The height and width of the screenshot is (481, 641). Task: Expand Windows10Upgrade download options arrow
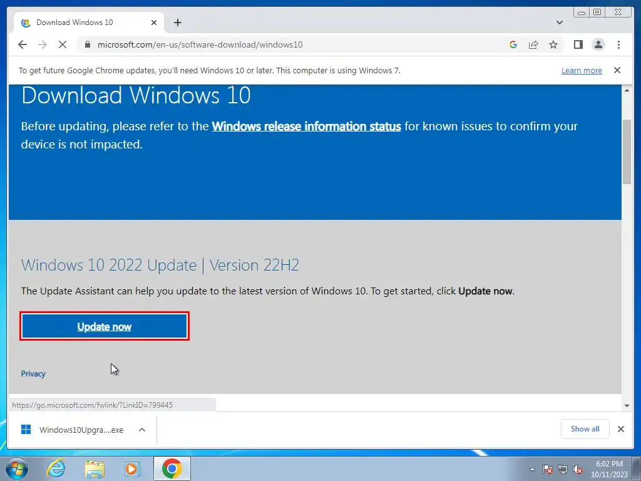[x=142, y=430]
